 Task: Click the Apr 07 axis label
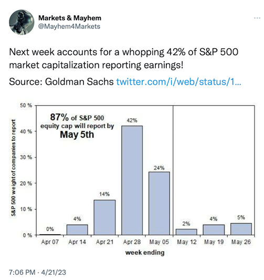50,242
